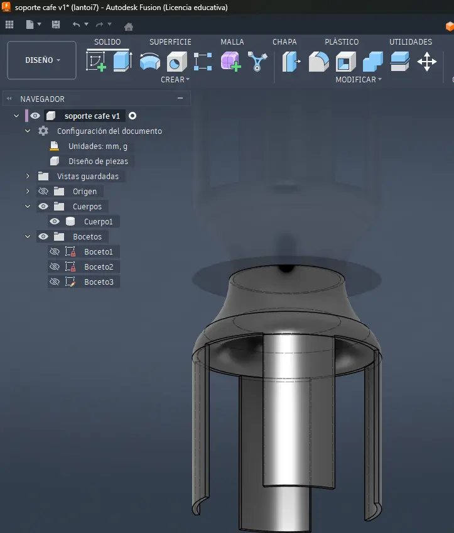Select the Move/Copy arrows tool

point(427,62)
